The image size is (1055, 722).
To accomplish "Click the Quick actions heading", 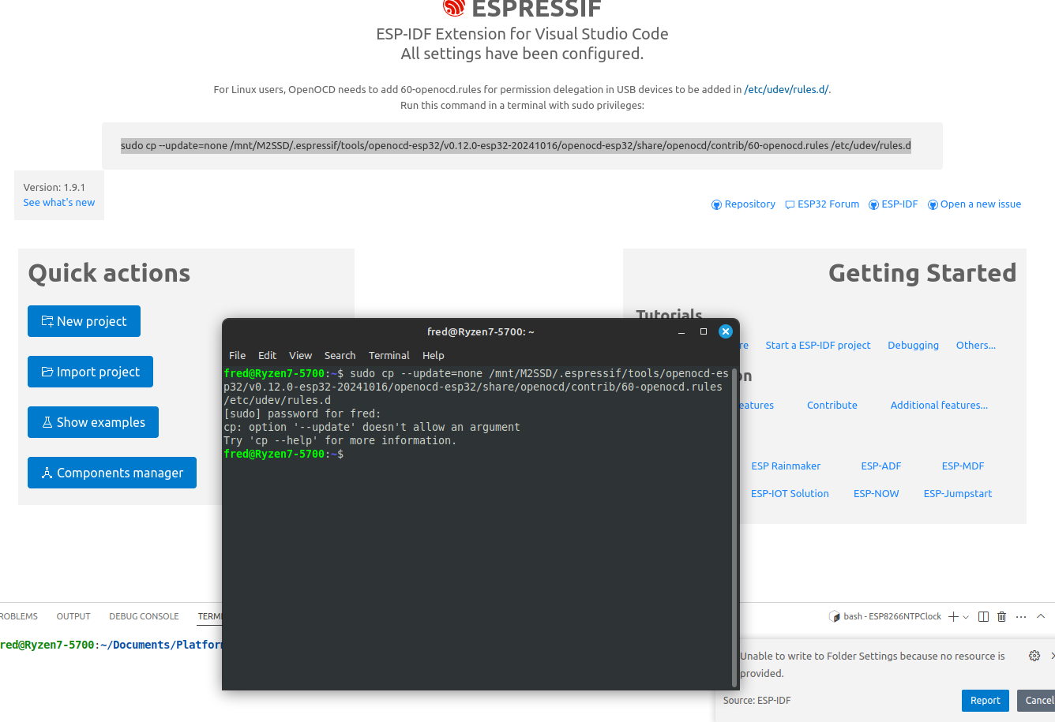I will [109, 273].
